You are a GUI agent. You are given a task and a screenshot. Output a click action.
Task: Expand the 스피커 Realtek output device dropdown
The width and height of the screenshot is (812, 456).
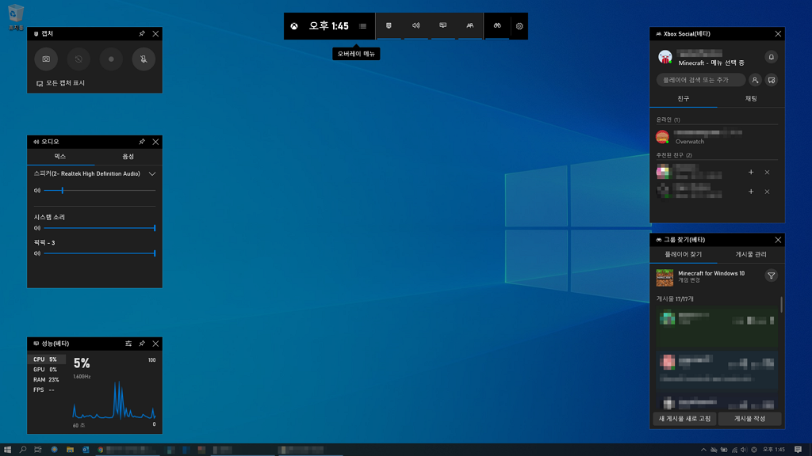click(x=152, y=174)
